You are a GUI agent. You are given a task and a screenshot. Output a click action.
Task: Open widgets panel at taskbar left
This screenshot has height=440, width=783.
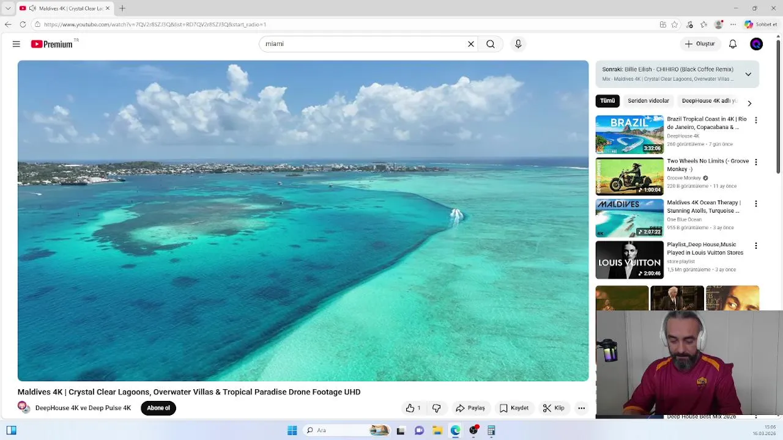tap(11, 430)
